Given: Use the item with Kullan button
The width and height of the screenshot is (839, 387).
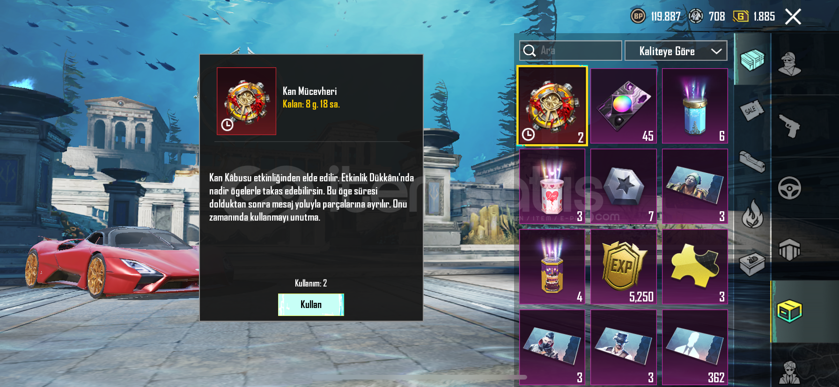Looking at the screenshot, I should [x=311, y=305].
